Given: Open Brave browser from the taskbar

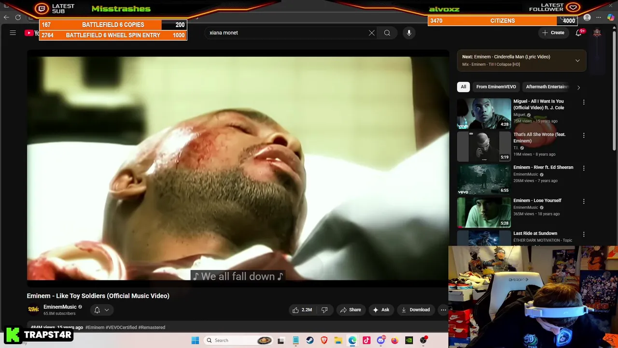Looking at the screenshot, I should [x=324, y=340].
